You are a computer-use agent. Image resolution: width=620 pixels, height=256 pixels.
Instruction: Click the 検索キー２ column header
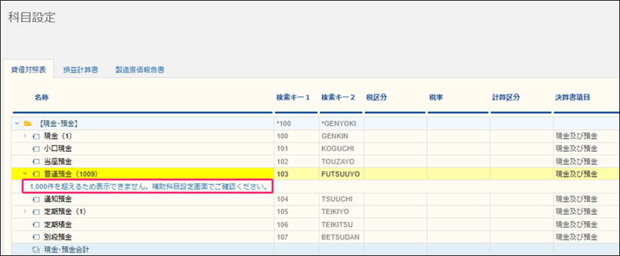point(338,98)
